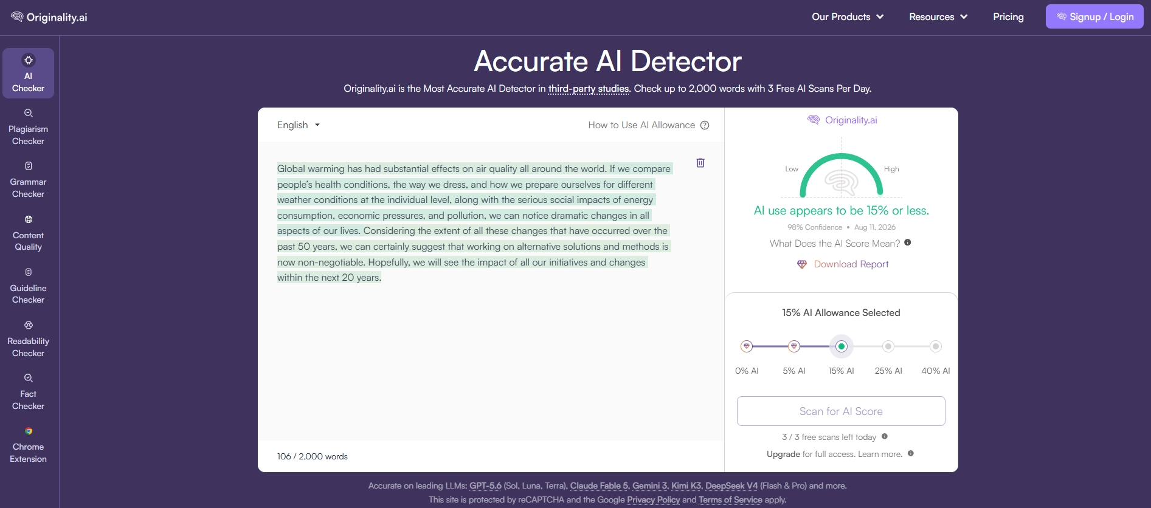Click the Upgrade link for full access

pyautogui.click(x=783, y=454)
